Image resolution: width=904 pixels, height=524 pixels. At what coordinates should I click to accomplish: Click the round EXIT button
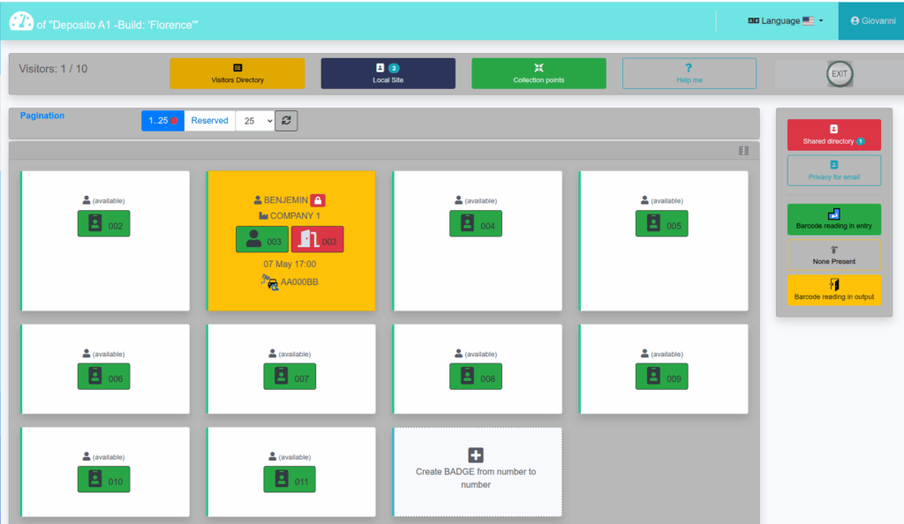(840, 74)
